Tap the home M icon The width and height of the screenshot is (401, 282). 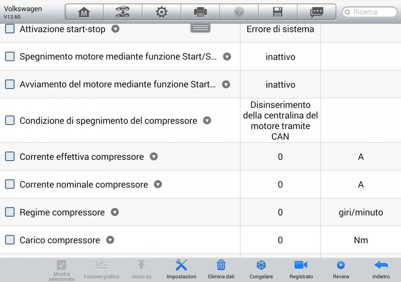click(84, 12)
